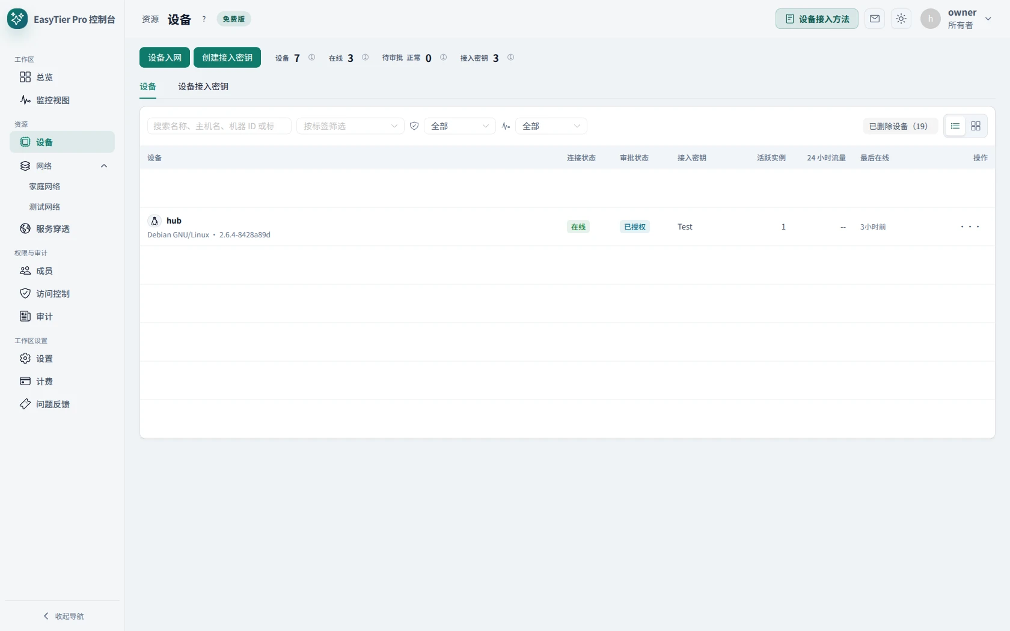Open the workspace 设置 settings
The image size is (1010, 631).
62,358
